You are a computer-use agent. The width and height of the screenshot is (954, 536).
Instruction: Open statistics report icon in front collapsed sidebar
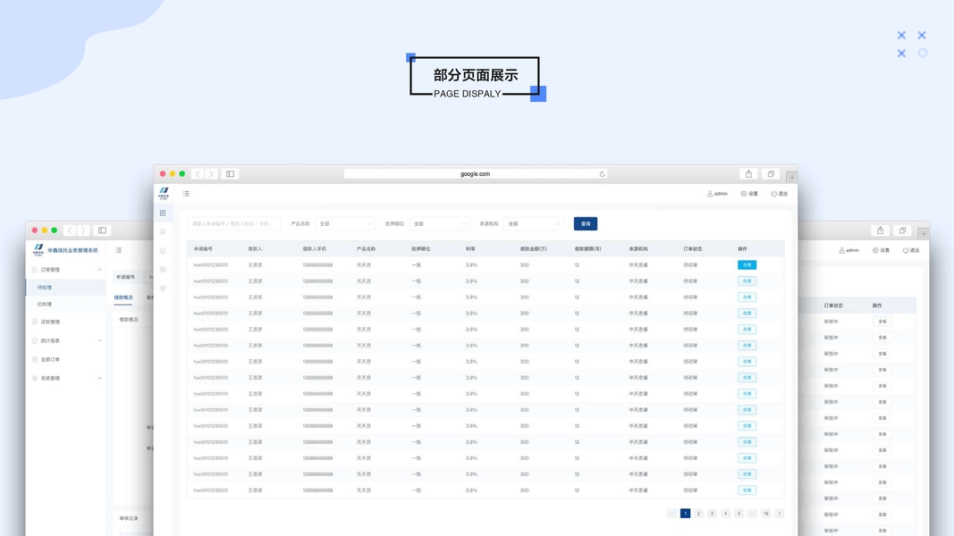pos(163,250)
